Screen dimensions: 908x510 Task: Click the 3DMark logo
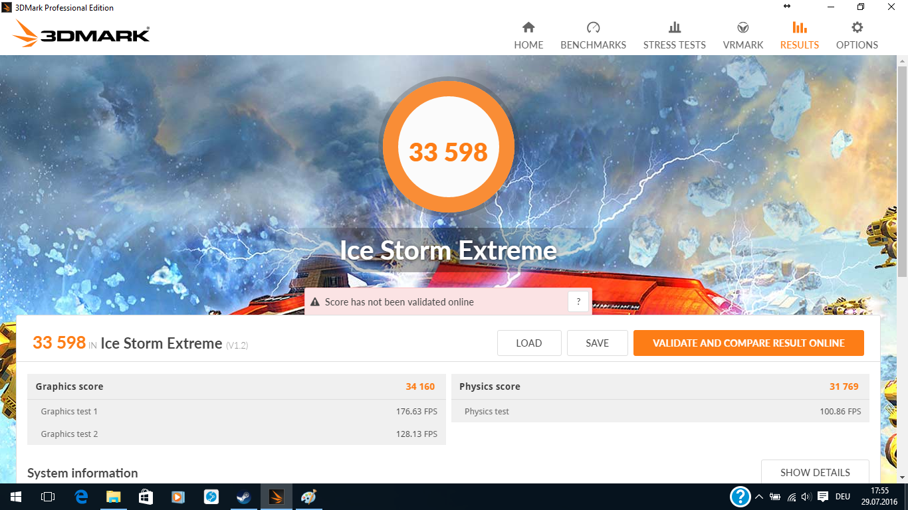point(81,33)
